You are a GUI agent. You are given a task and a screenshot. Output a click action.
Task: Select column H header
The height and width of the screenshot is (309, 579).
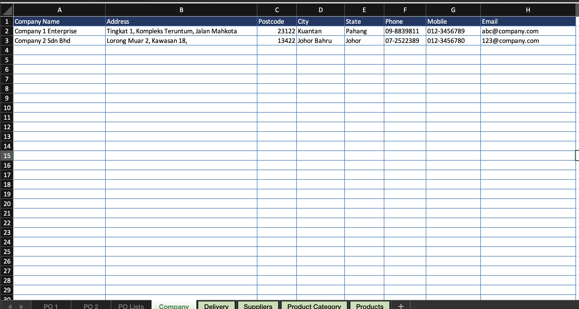pyautogui.click(x=528, y=10)
